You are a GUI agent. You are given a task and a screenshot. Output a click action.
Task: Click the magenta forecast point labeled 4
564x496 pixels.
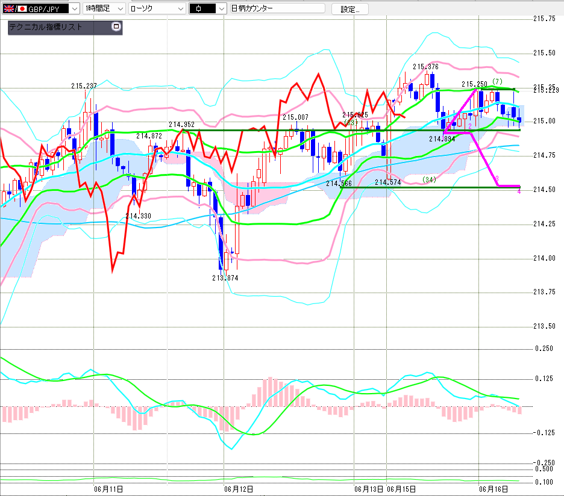point(519,191)
